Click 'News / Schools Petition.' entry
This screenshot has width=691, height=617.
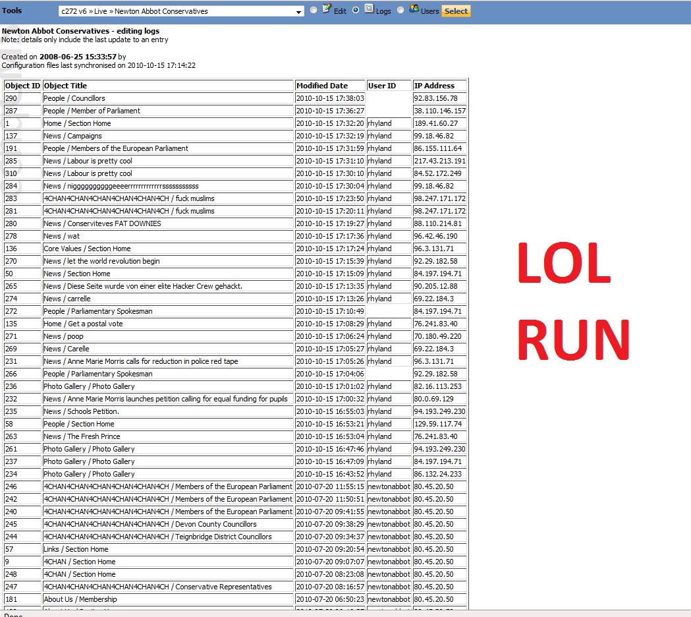[81, 411]
